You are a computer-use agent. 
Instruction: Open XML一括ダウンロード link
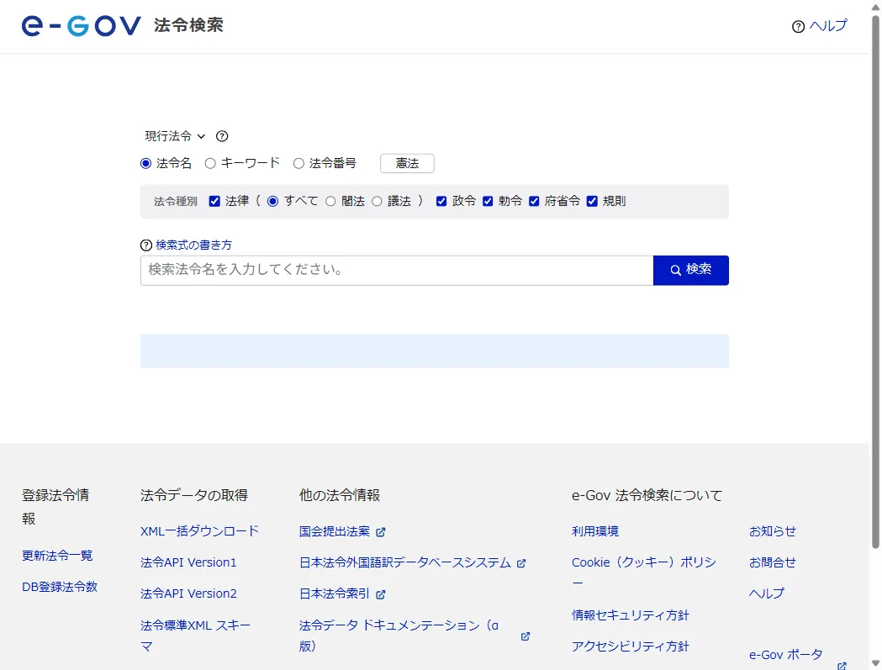coord(199,531)
